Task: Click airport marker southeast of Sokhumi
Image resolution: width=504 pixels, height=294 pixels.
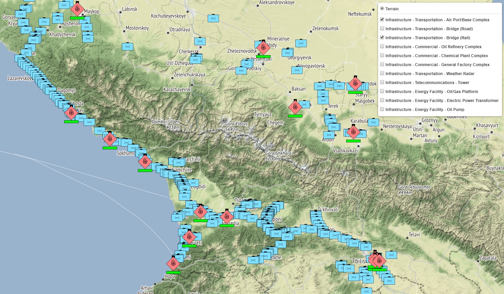Action: tap(145, 162)
